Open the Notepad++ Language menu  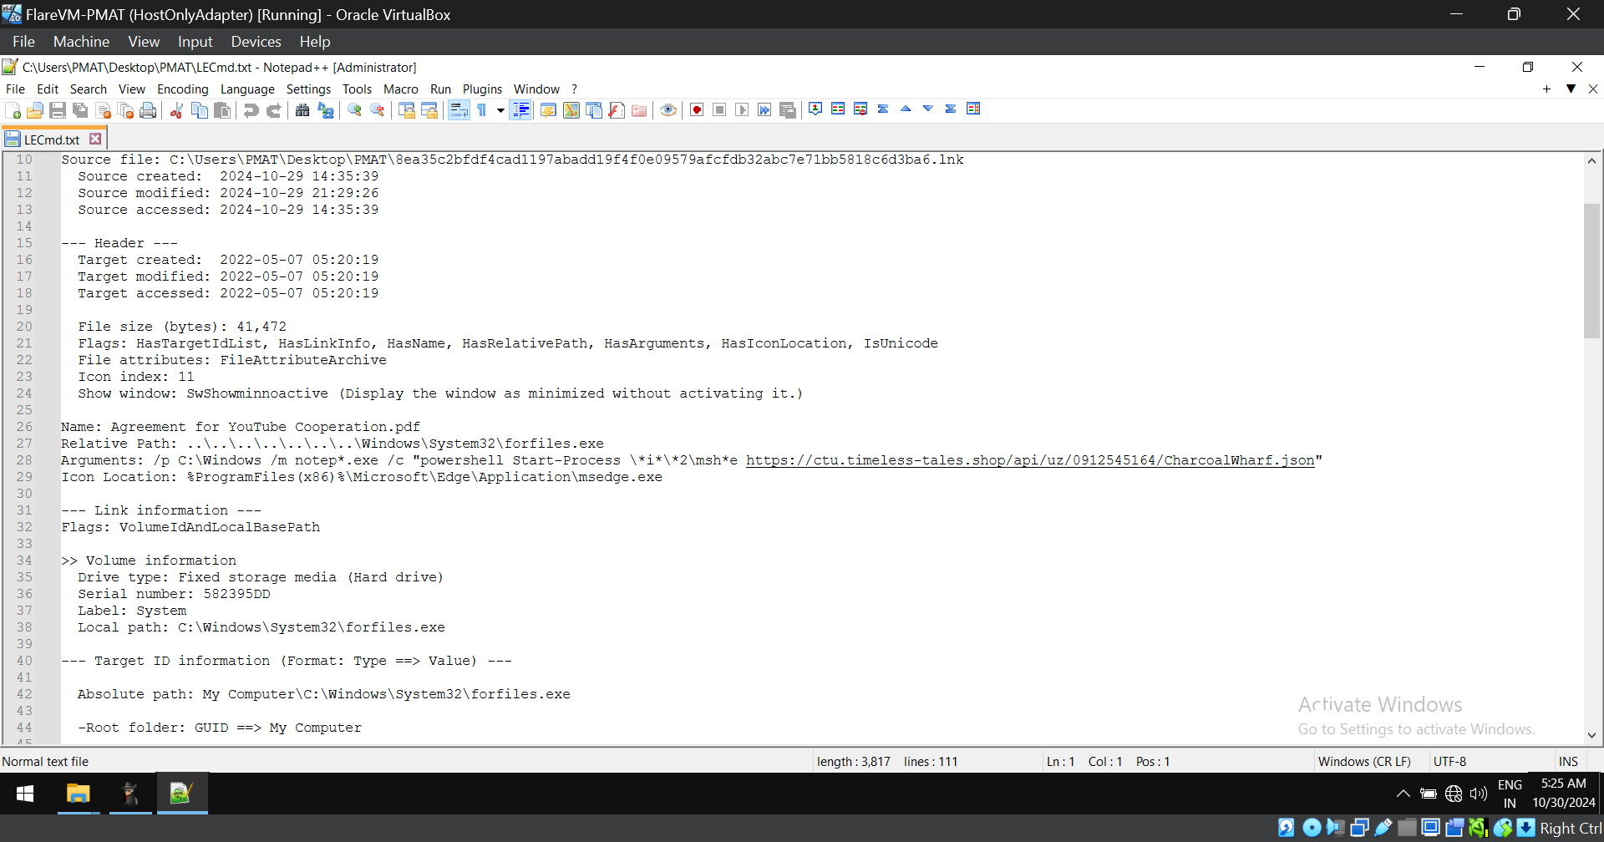pos(247,89)
